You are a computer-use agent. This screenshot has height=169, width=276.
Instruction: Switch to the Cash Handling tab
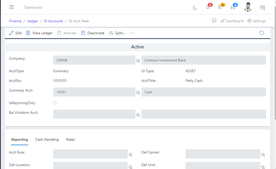tap(47, 140)
